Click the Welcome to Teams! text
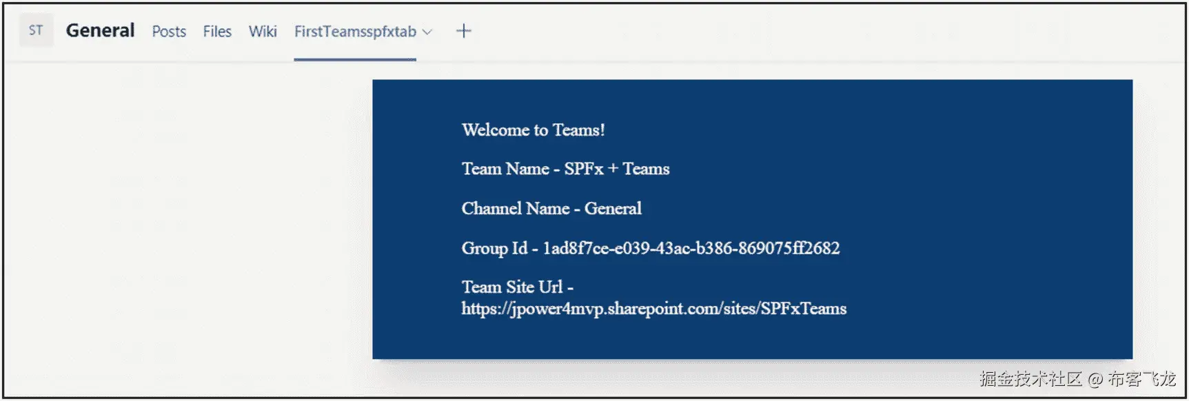The height and width of the screenshot is (401, 1189). click(533, 130)
